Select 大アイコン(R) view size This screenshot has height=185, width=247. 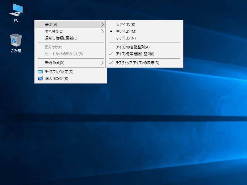point(144,25)
